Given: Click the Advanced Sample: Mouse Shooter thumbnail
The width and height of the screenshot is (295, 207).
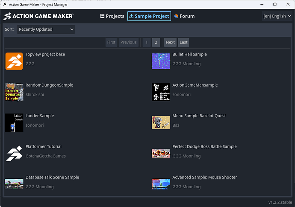Looking at the screenshot, I should pyautogui.click(x=161, y=184).
